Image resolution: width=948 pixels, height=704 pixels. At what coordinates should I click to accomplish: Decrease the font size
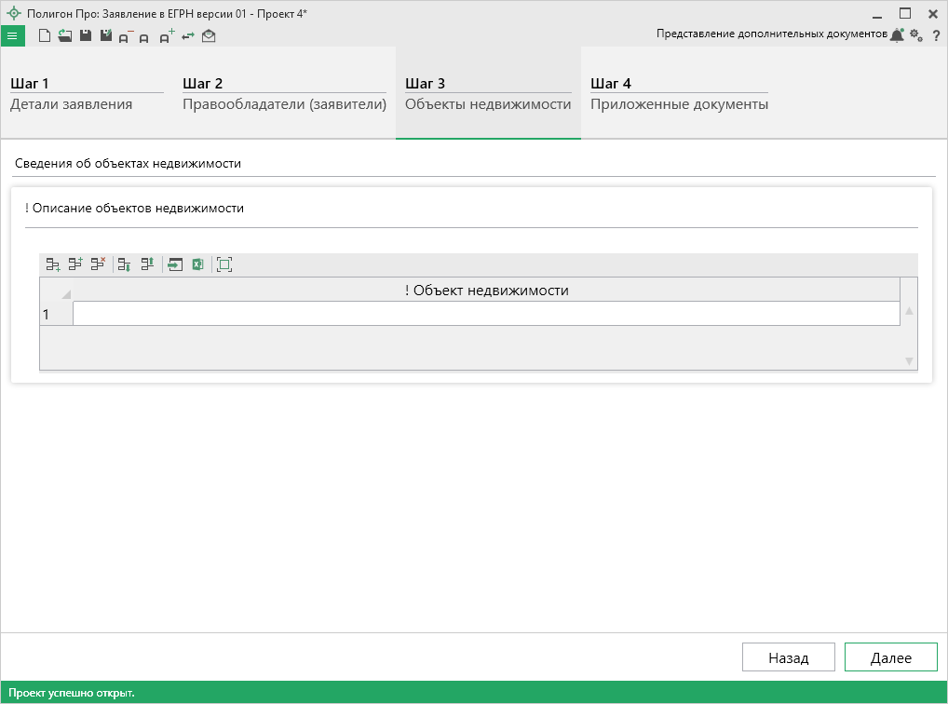[125, 37]
